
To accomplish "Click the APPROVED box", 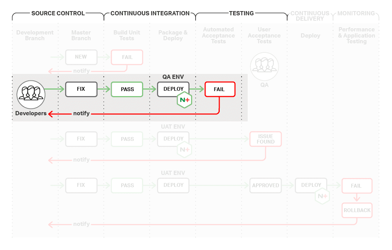I will tap(266, 186).
